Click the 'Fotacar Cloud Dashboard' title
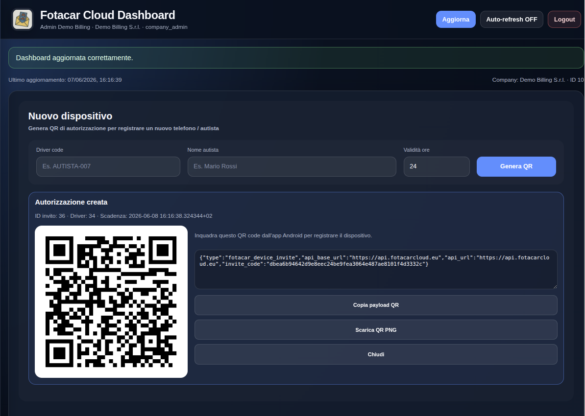This screenshot has height=416, width=585. [x=107, y=15]
